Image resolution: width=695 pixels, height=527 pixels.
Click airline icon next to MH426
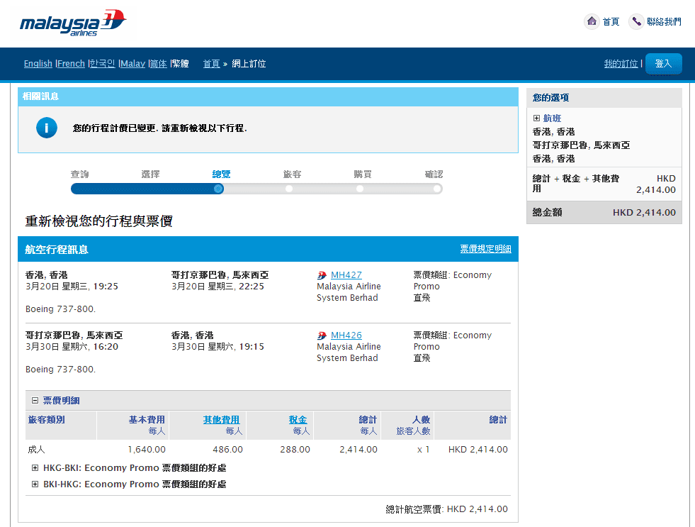tap(322, 335)
